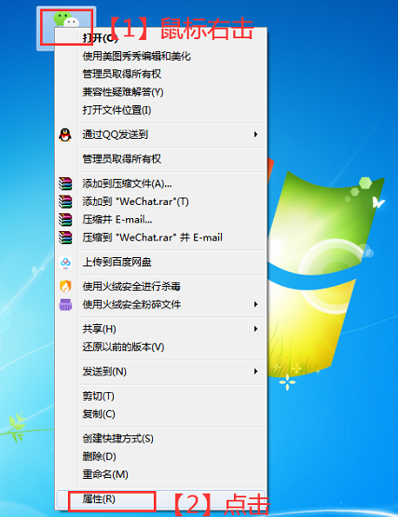Expand the 共享(H) submenu arrow
This screenshot has height=517, width=398.
pyautogui.click(x=255, y=329)
